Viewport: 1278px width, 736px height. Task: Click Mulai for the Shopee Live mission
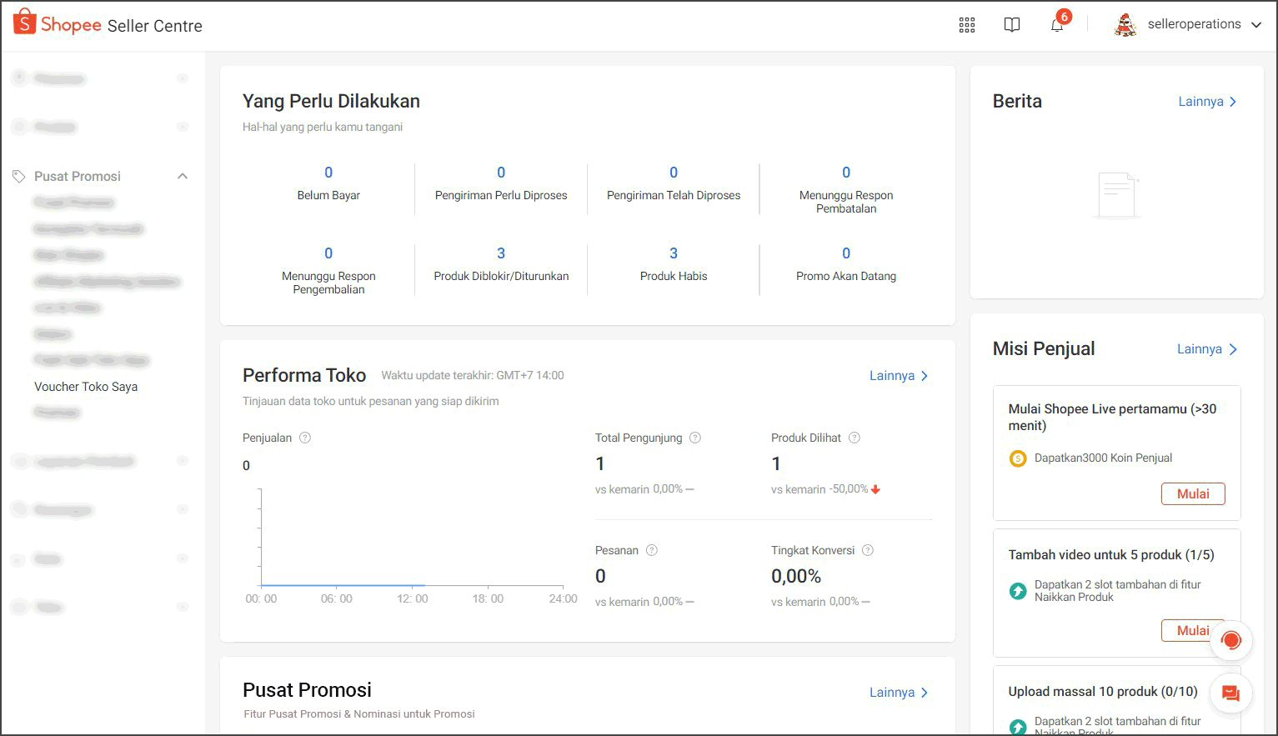(x=1193, y=493)
